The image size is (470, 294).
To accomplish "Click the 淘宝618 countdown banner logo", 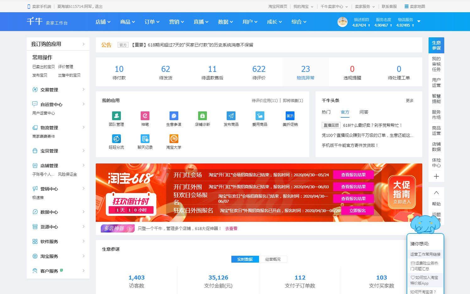I will point(131,179).
